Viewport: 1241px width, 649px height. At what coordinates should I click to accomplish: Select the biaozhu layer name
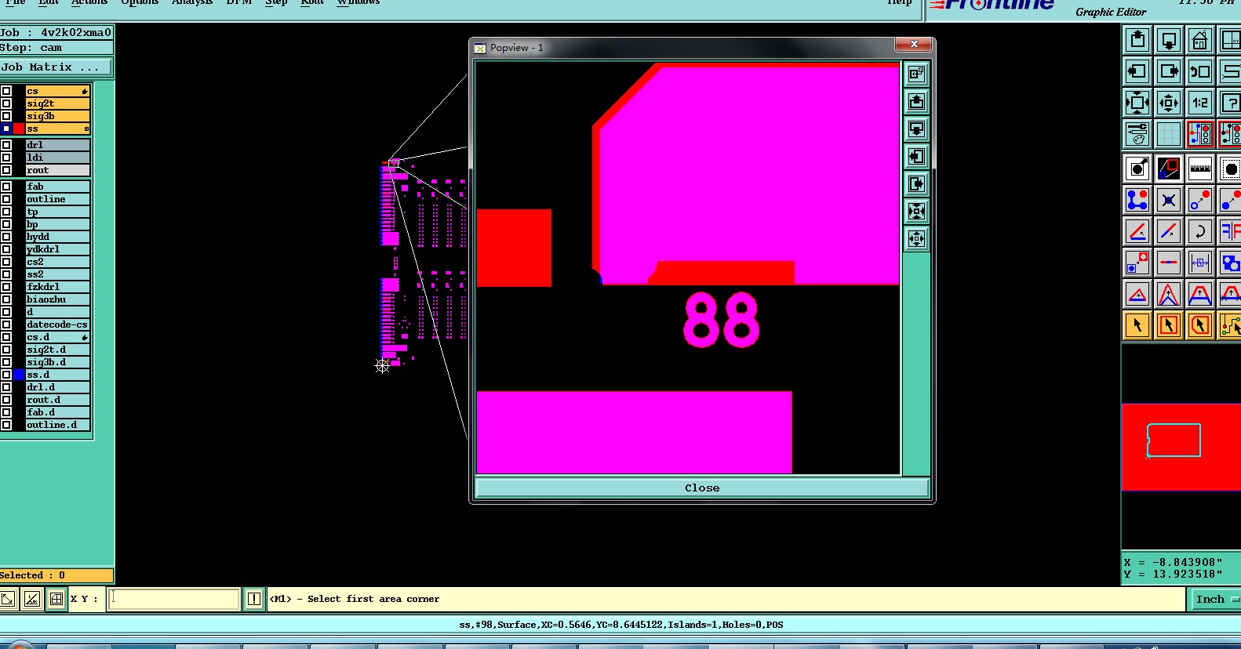click(x=57, y=299)
